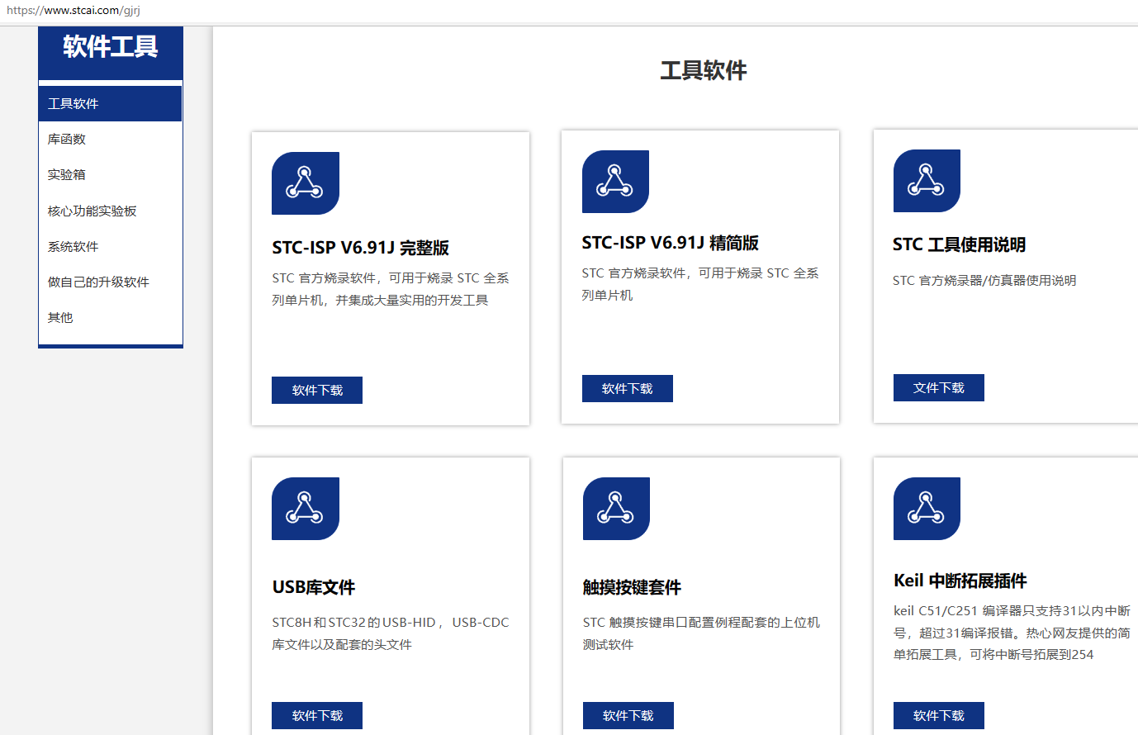This screenshot has width=1138, height=735.
Task: Click the 触摸按键套件 title
Action: coord(632,587)
